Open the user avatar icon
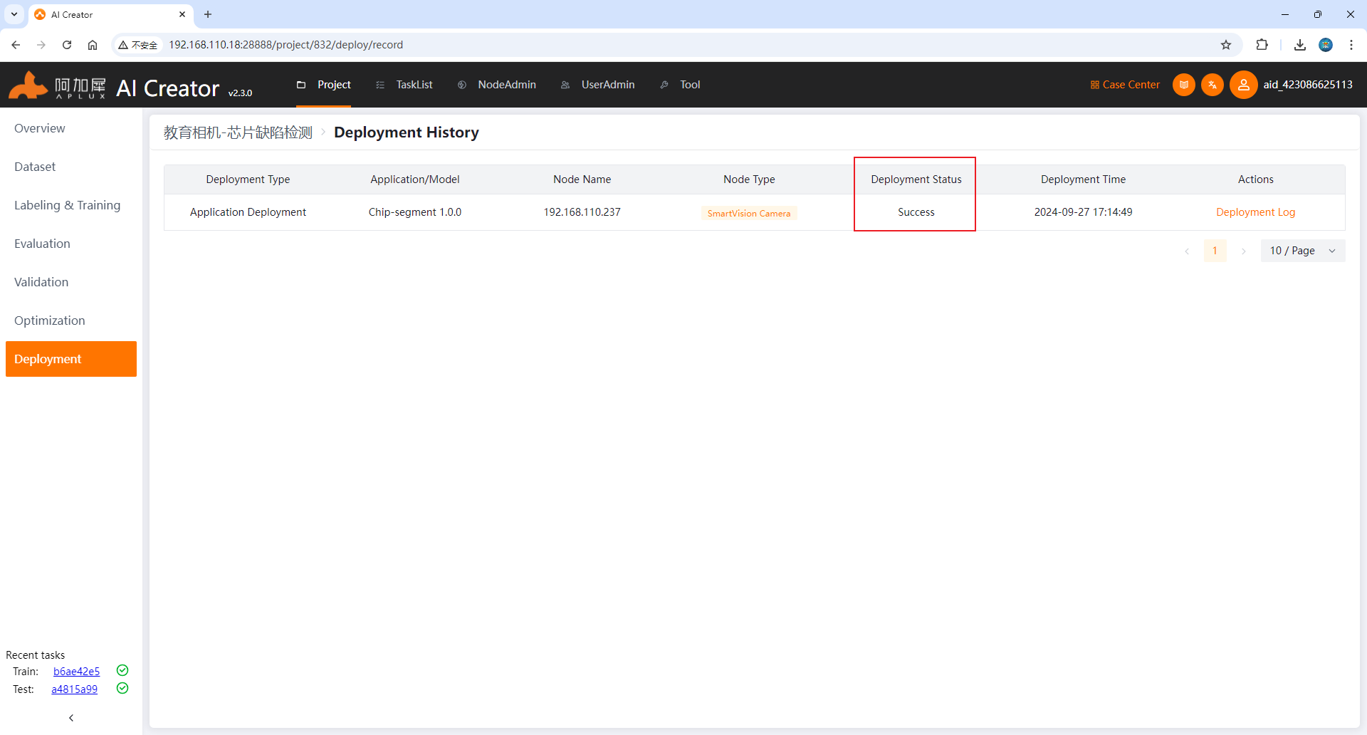Viewport: 1367px width, 735px height. point(1244,85)
